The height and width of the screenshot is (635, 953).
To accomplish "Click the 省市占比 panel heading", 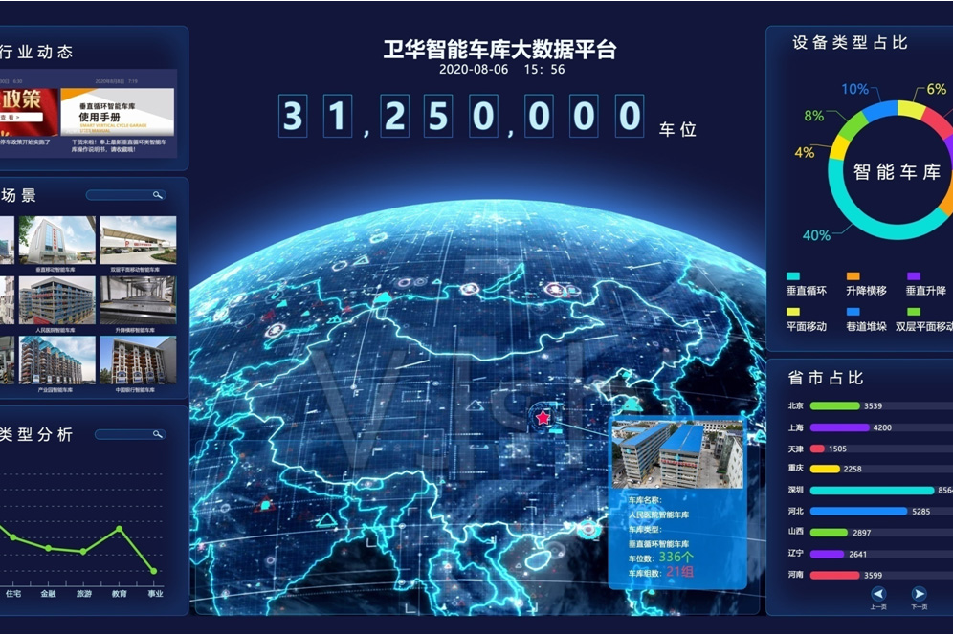I will 826,378.
